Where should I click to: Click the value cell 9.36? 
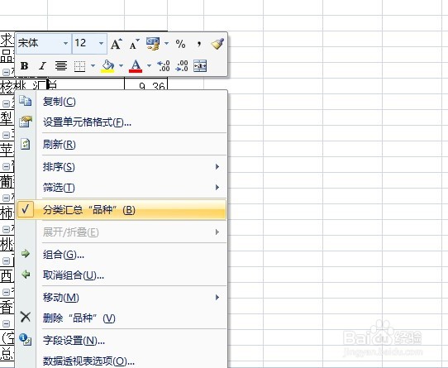(145, 84)
